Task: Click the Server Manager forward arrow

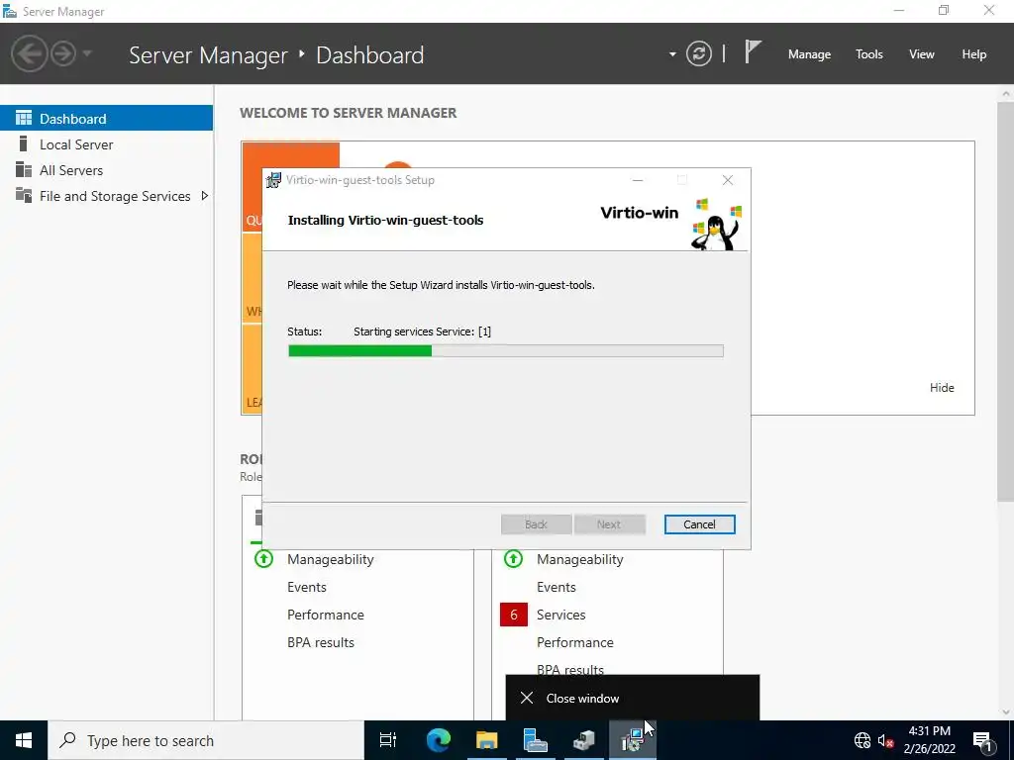Action: pos(63,53)
